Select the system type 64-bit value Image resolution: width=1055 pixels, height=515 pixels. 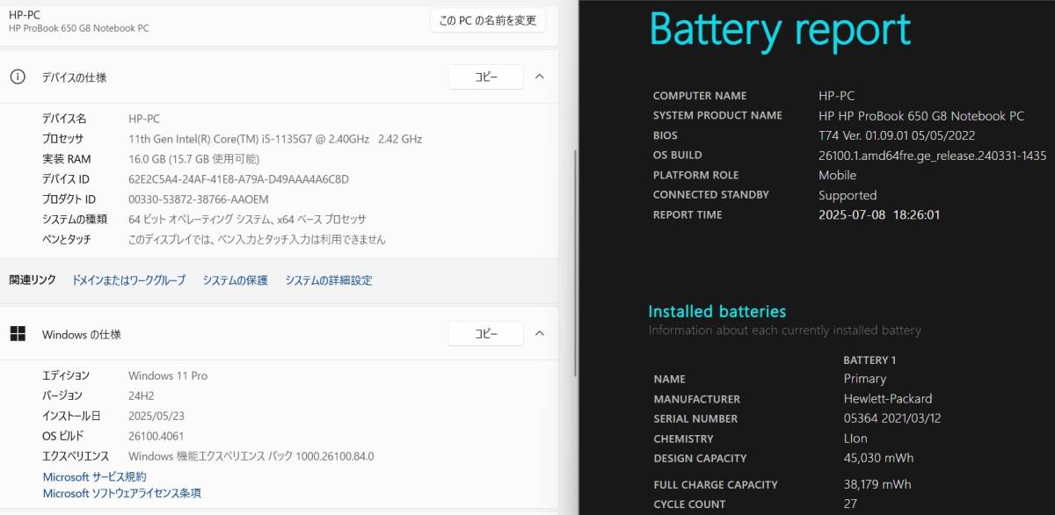pyautogui.click(x=247, y=220)
